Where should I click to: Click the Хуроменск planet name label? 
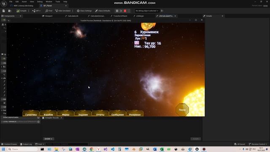pyautogui.click(x=149, y=32)
